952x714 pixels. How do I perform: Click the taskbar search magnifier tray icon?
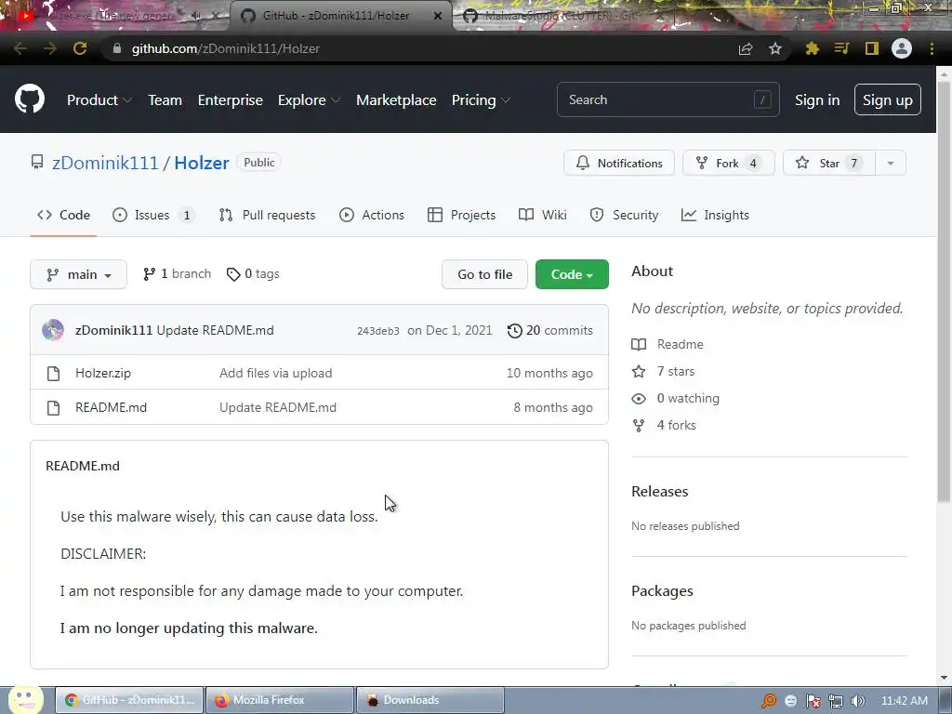pos(769,701)
